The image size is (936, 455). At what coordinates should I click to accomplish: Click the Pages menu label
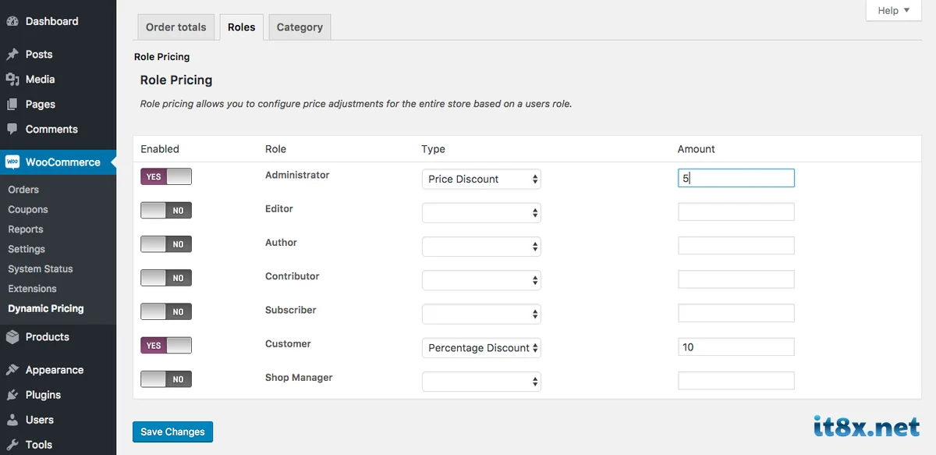tap(41, 105)
